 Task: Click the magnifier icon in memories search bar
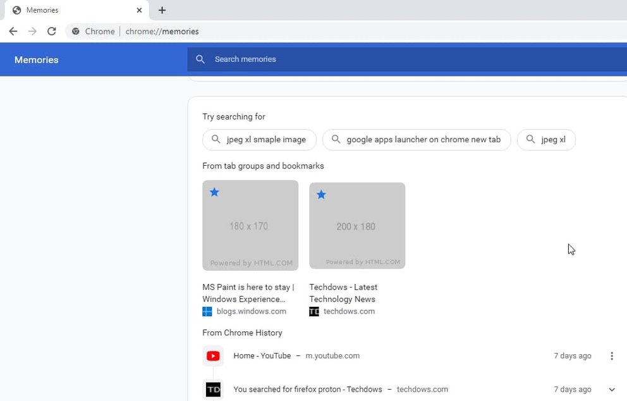click(x=200, y=59)
